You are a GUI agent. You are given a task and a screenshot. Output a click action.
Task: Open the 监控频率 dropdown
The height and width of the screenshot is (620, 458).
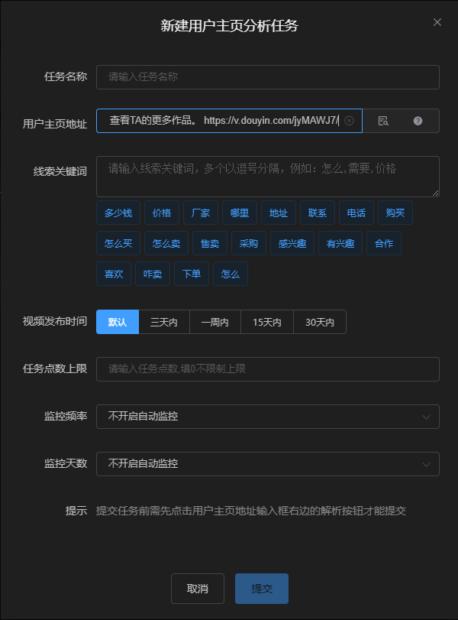(268, 417)
